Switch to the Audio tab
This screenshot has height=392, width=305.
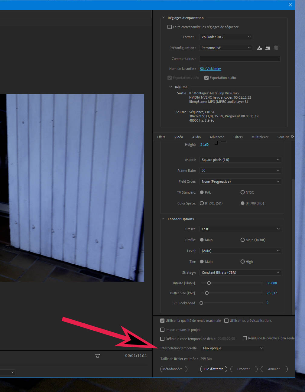[196, 137]
